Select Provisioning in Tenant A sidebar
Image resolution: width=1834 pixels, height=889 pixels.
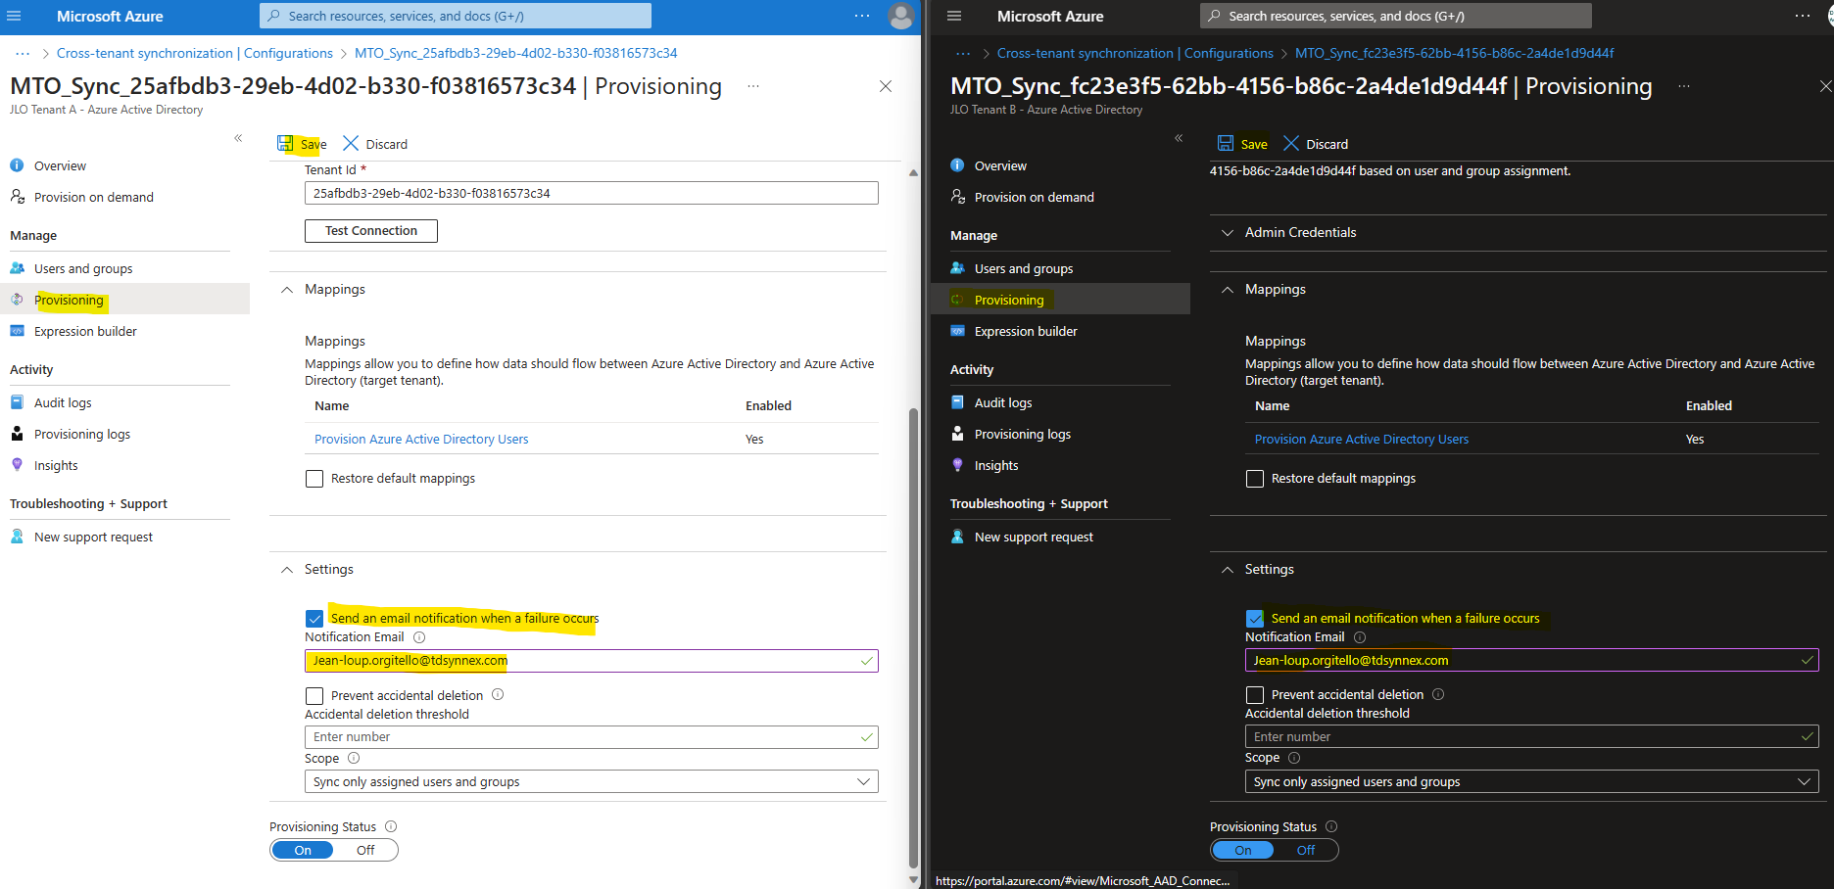[x=69, y=300]
